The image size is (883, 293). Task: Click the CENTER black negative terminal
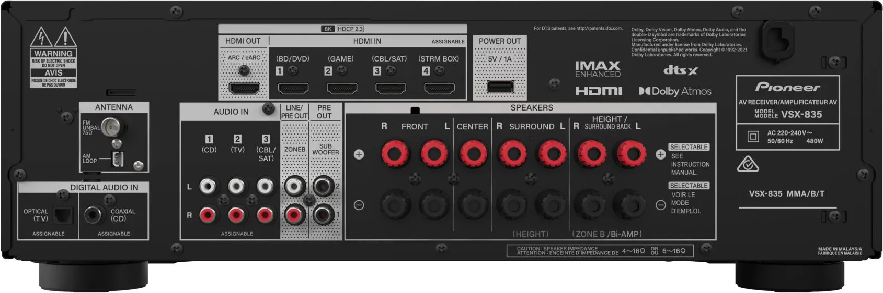[473, 204]
